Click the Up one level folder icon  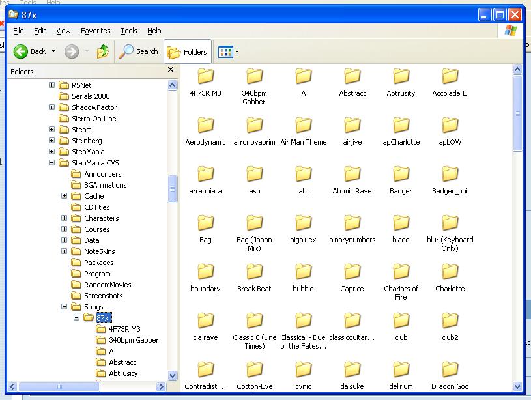(x=102, y=51)
